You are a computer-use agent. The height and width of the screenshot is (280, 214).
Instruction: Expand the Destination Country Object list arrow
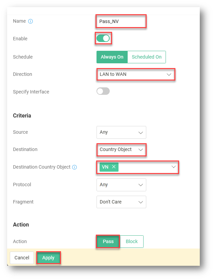point(173,167)
